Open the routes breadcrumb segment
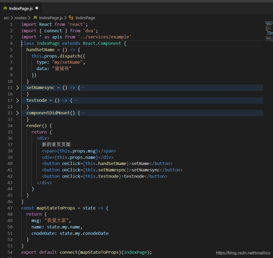The width and height of the screenshot is (273, 258). pos(20,18)
